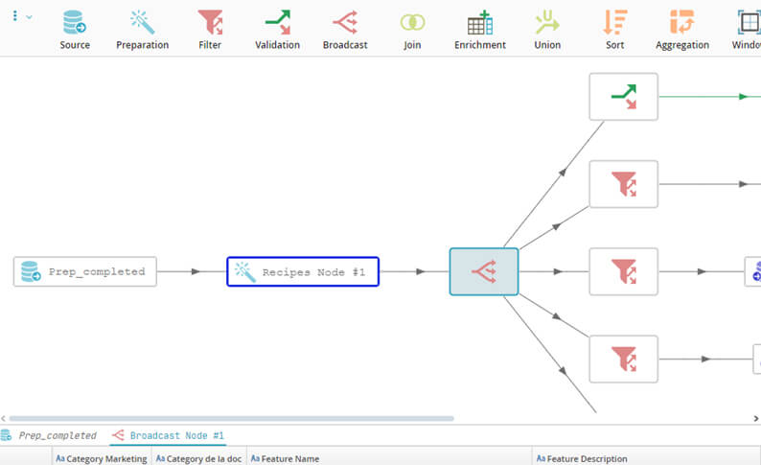Add a Preparation step from toolbar
Screen dimensions: 761x465
(x=142, y=29)
